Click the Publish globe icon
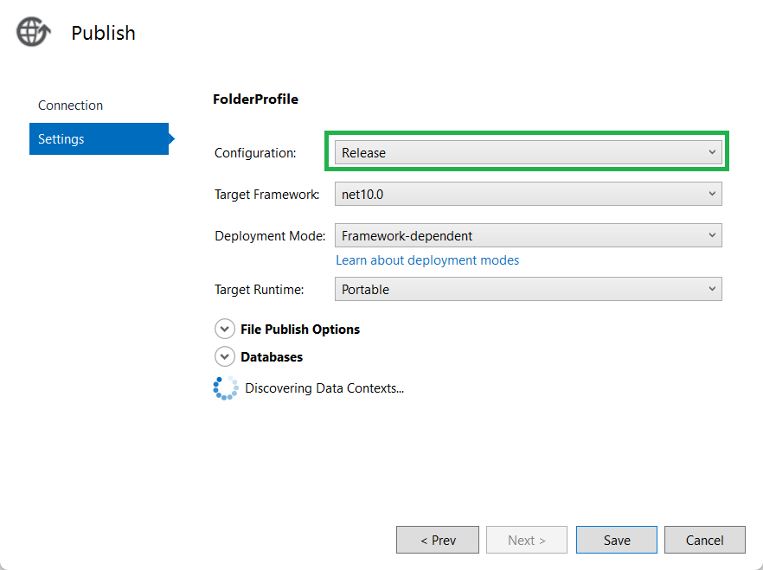 32,31
